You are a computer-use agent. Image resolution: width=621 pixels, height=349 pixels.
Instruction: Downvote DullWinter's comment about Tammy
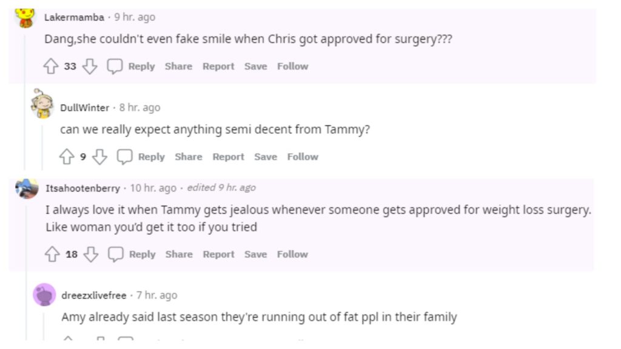point(99,157)
